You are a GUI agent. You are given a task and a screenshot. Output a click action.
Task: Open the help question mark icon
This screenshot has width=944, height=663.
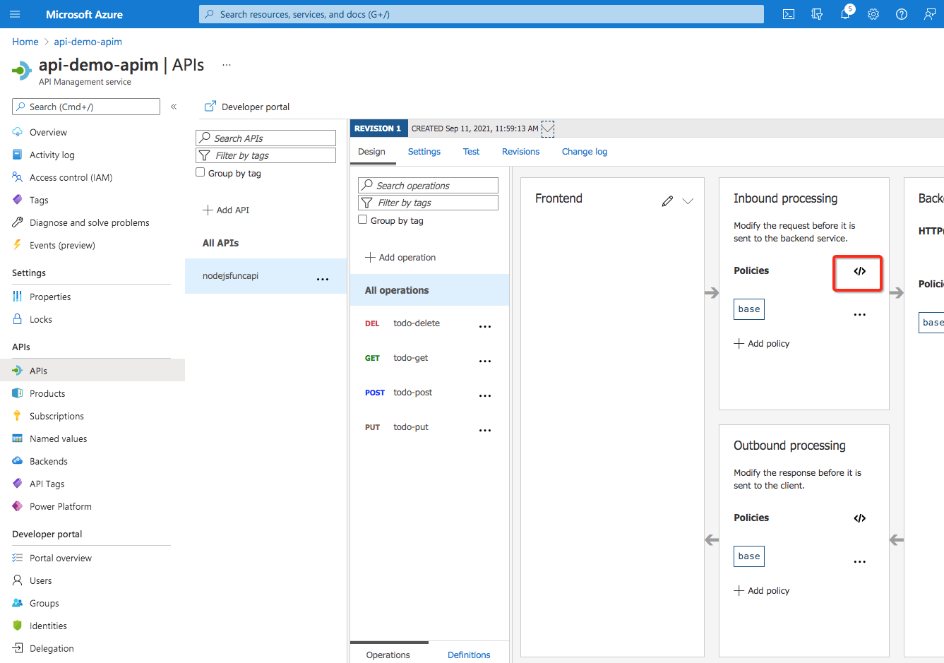pyautogui.click(x=902, y=14)
